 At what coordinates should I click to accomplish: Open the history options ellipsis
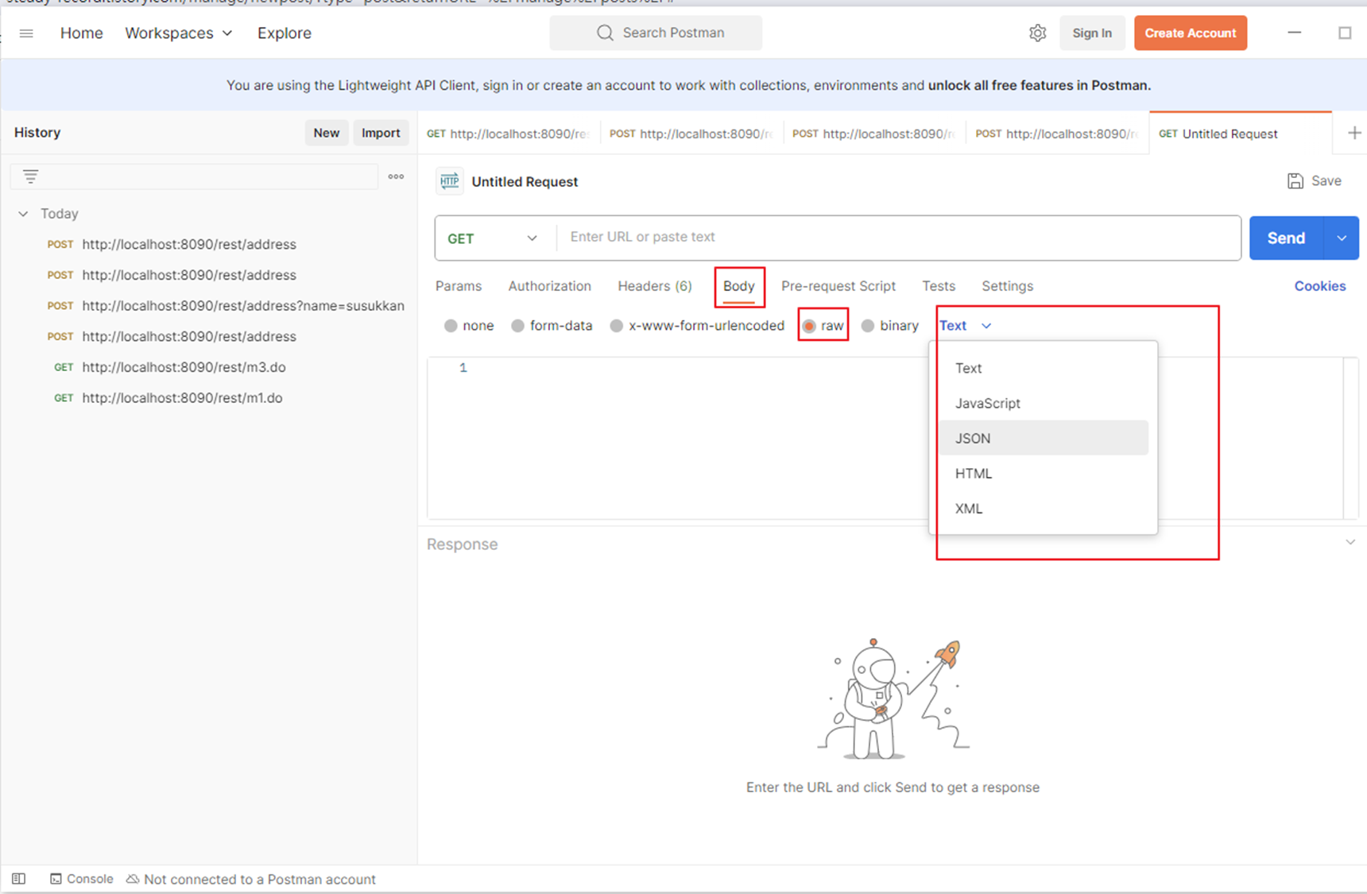pyautogui.click(x=396, y=176)
